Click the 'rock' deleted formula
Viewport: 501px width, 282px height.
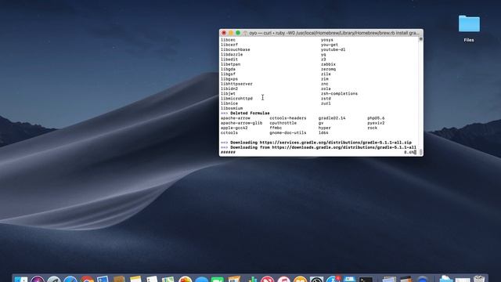(373, 128)
